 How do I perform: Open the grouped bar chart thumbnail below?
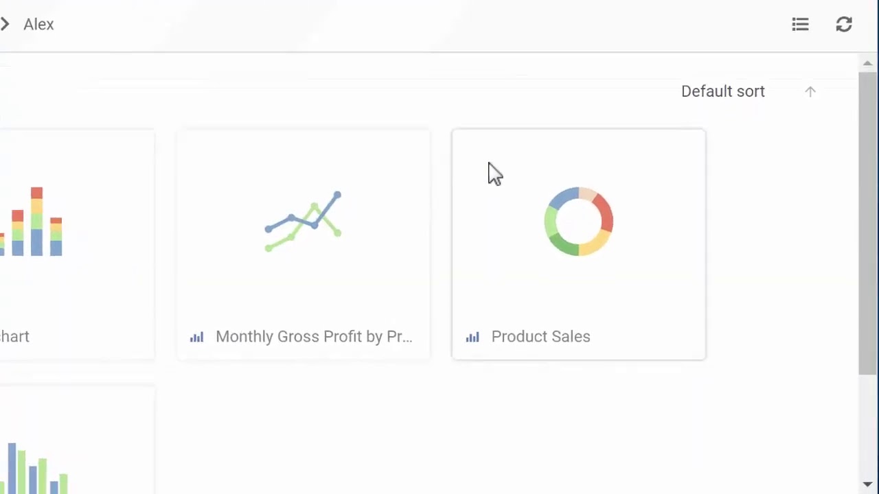pyautogui.click(x=34, y=467)
